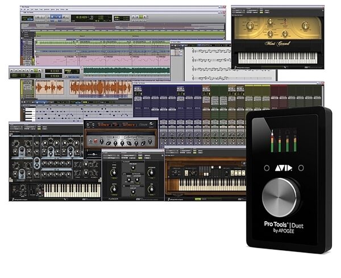Viewport: 341px width, 278px height.
Task: Click the DB-33 organ keyboard
Action: pyautogui.click(x=213, y=185)
